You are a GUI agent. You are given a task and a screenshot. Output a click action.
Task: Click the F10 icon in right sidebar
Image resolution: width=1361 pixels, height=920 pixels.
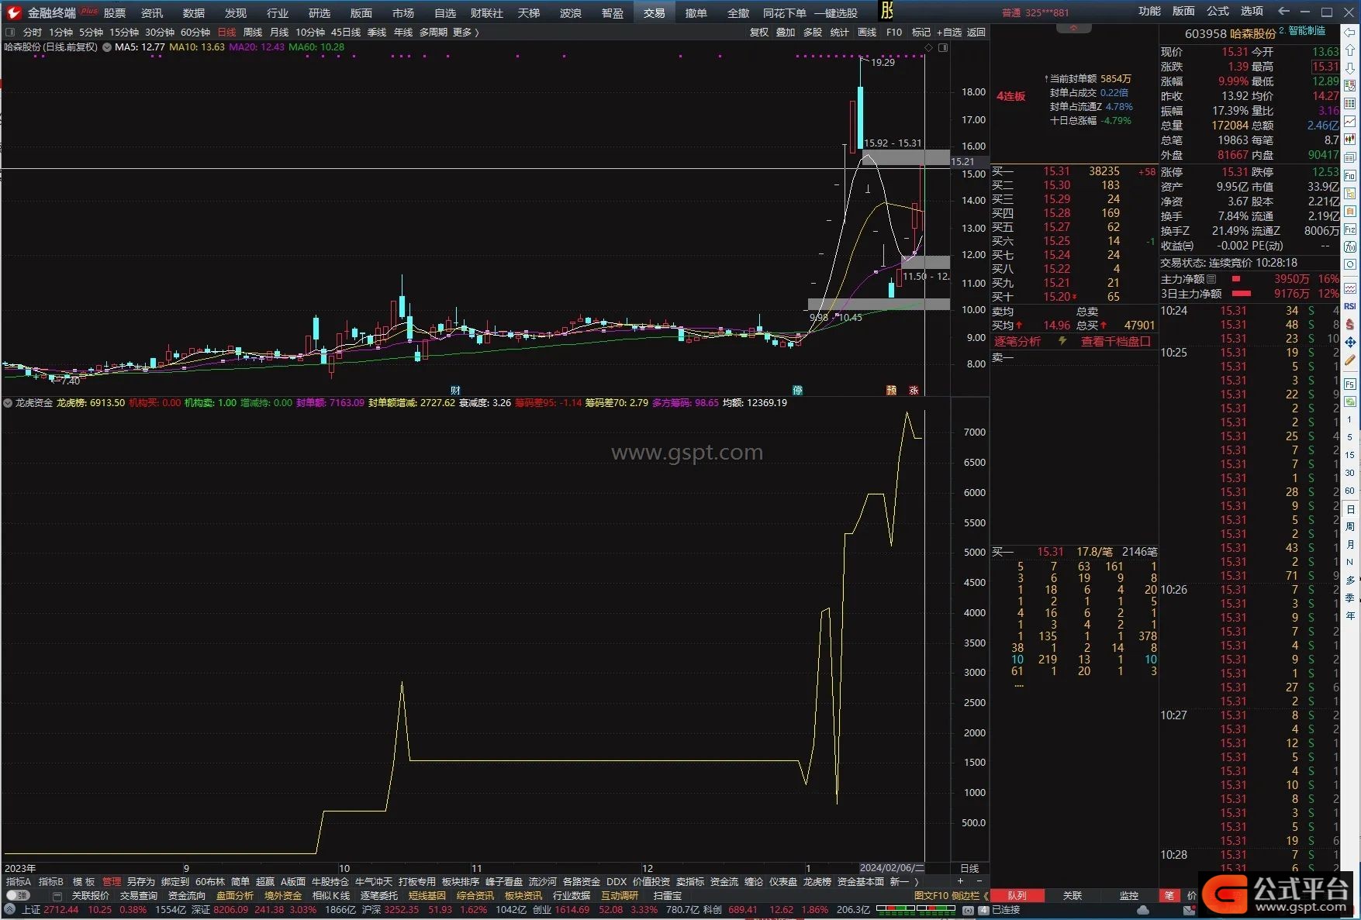(1350, 176)
